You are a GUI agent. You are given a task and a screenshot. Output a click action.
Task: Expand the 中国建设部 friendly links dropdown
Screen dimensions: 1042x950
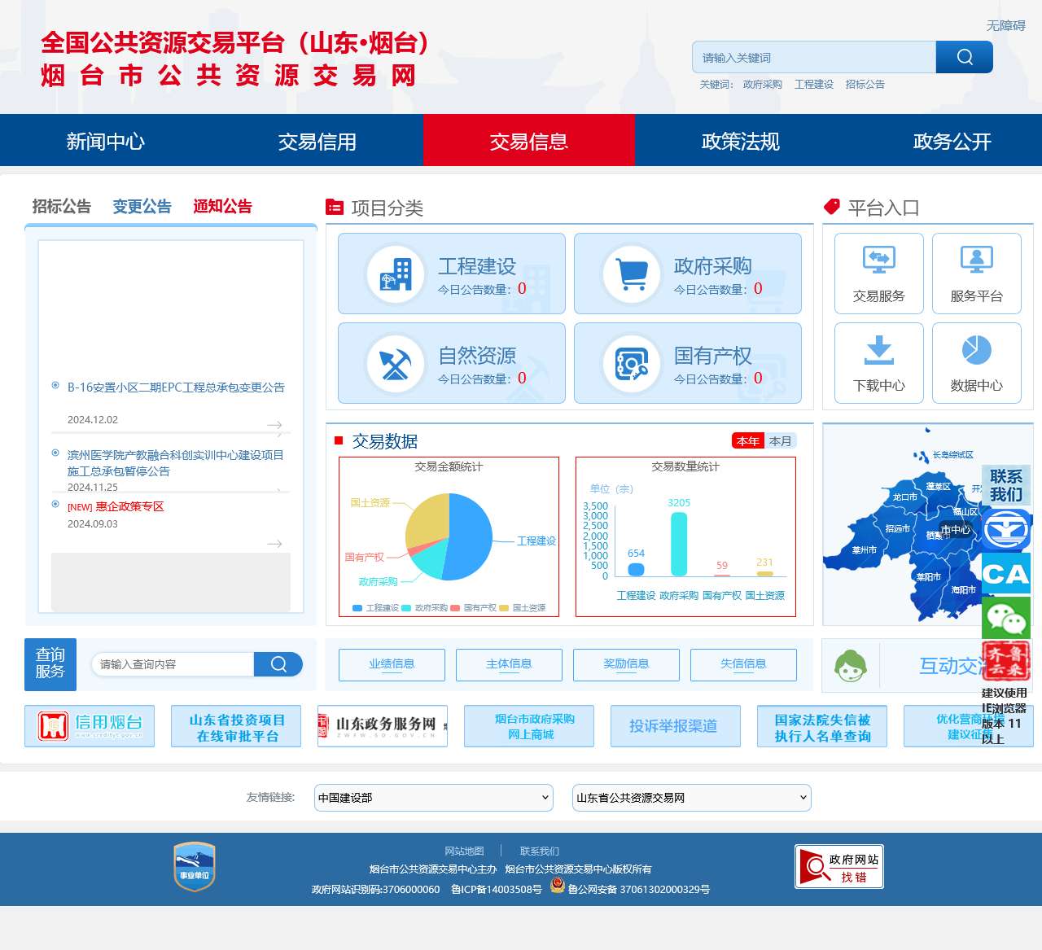(433, 798)
